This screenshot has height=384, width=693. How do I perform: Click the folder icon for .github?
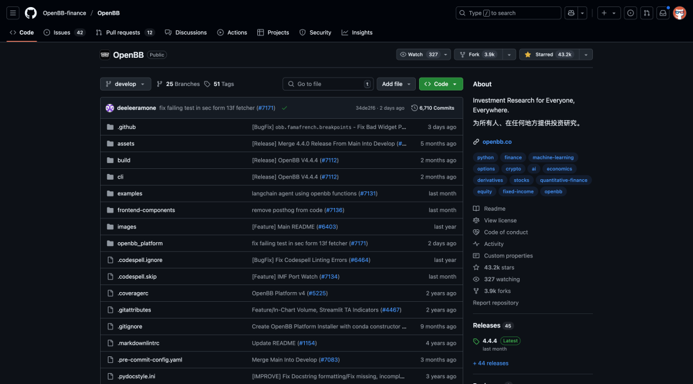(110, 127)
